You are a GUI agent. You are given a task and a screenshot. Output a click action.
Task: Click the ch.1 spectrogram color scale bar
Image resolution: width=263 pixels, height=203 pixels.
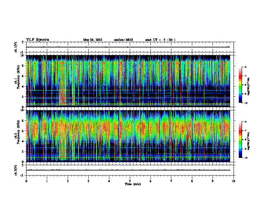point(240,85)
